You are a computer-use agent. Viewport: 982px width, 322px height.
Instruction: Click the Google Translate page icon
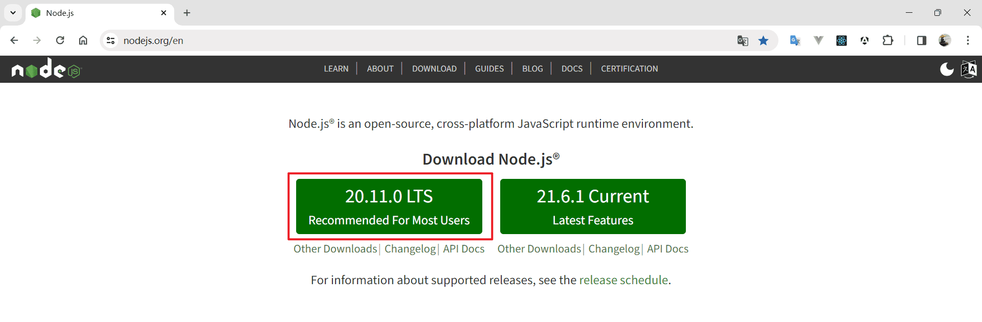point(743,40)
